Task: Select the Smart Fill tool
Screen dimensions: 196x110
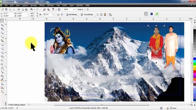Action: (x=2, y=41)
